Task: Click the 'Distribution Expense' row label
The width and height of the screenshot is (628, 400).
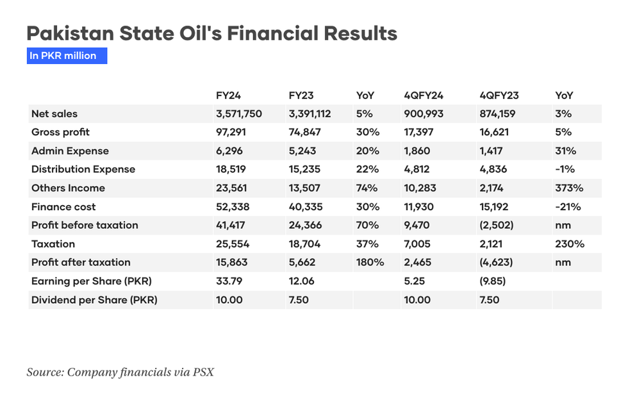Action: [83, 169]
